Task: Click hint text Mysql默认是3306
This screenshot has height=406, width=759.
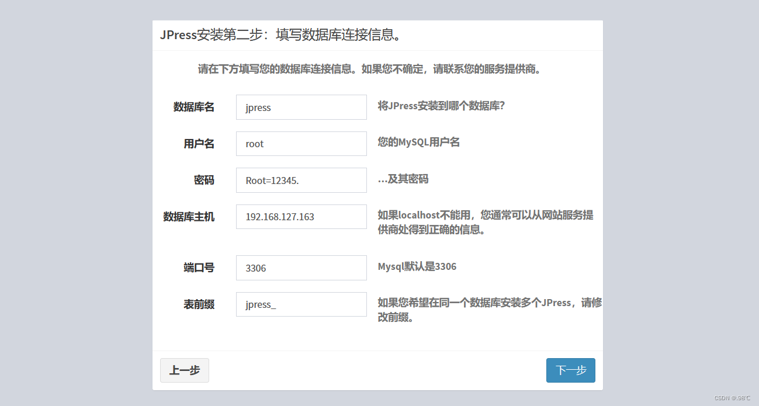Action: [x=417, y=266]
